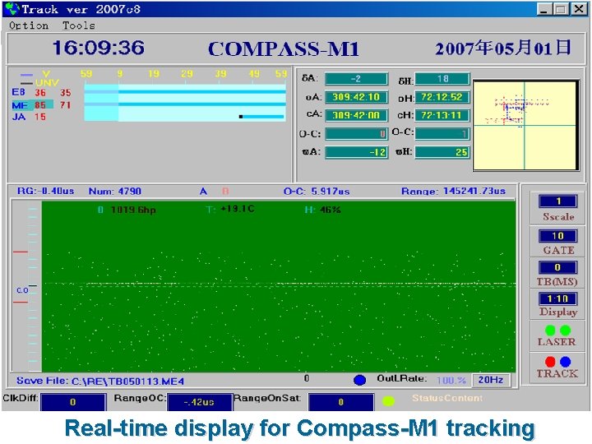592x444 pixels.
Task: Click the δA value field
Action: click(356, 79)
